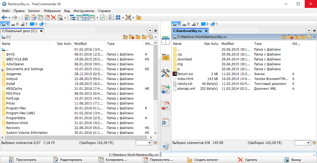Click the red X delete icon
The width and height of the screenshot is (317, 163).
(53, 17)
